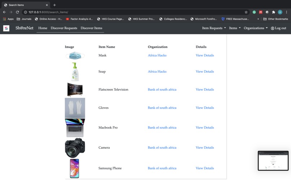Click the browser forward arrow
291x182 pixels.
point(11,12)
